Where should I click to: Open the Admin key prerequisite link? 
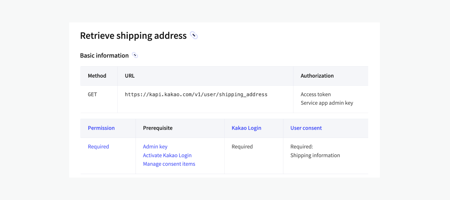(x=155, y=146)
